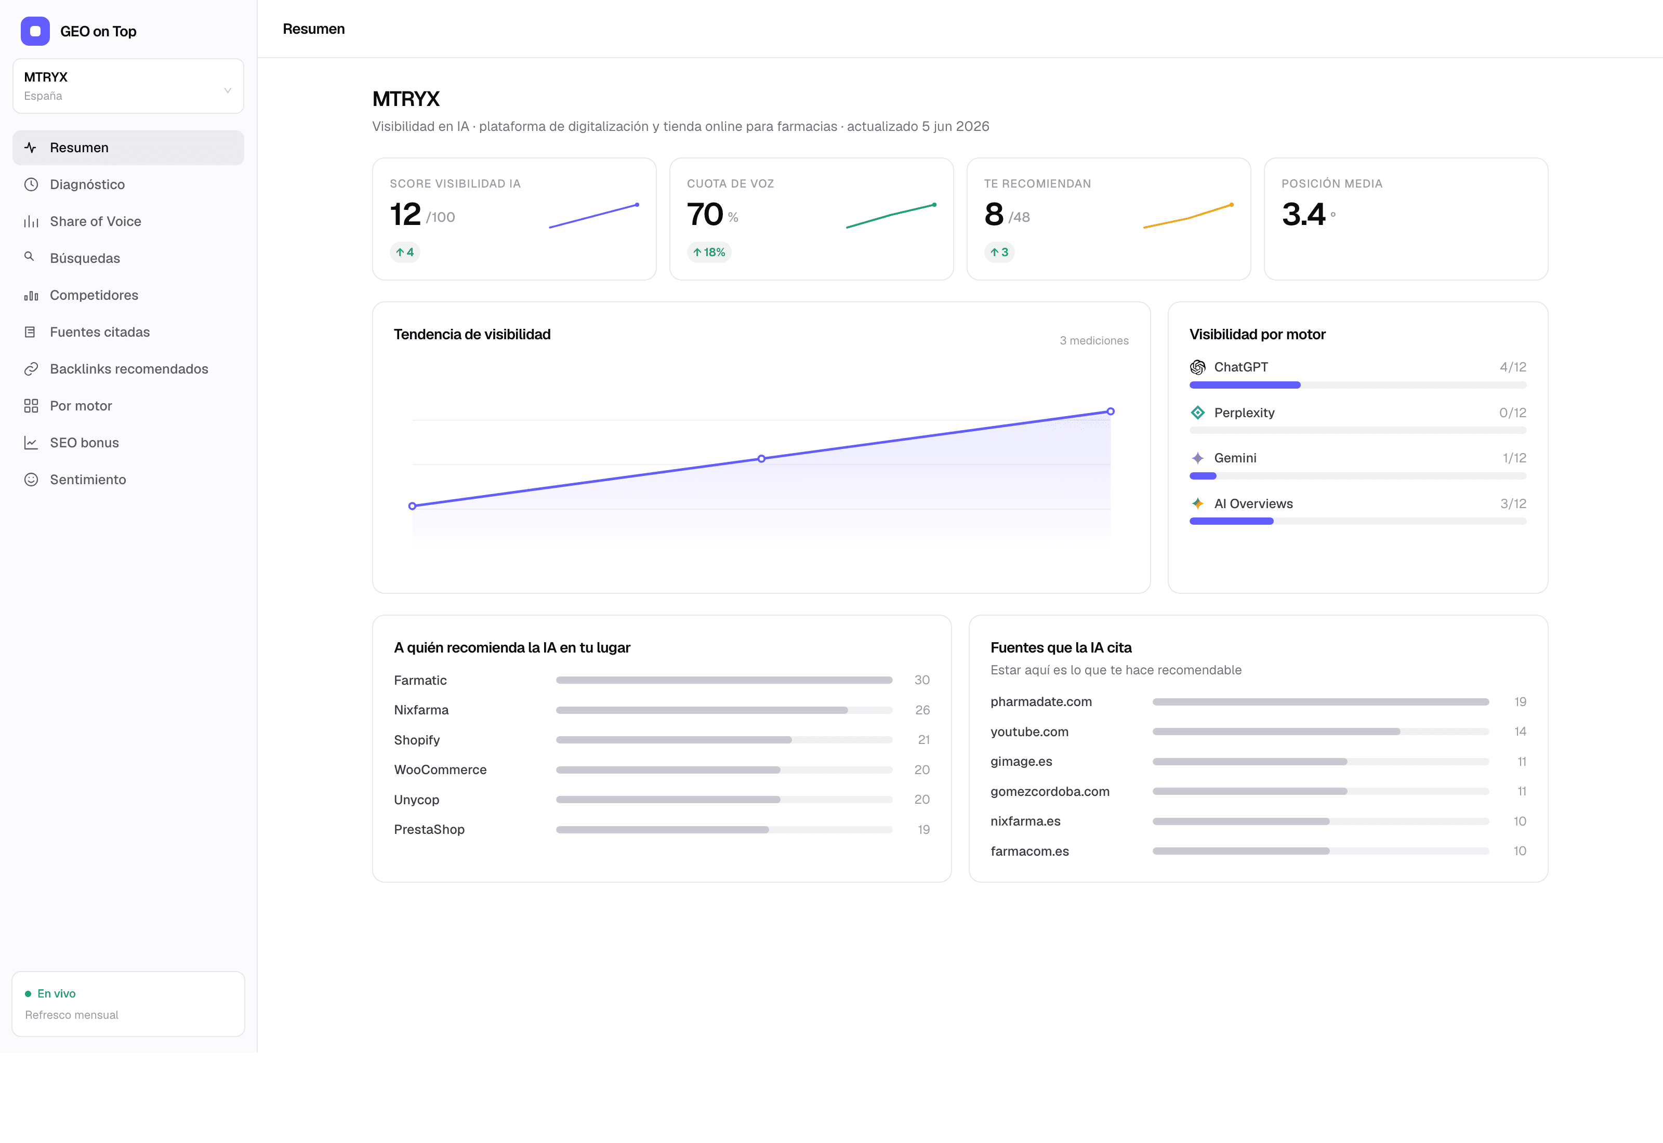Click the Posición Media value 3.4
The image size is (1663, 1143).
coord(1303,214)
